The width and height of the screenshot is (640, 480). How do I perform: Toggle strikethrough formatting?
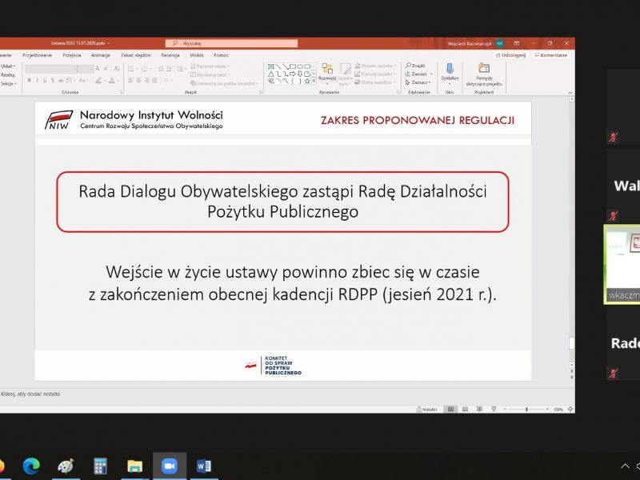[x=61, y=81]
